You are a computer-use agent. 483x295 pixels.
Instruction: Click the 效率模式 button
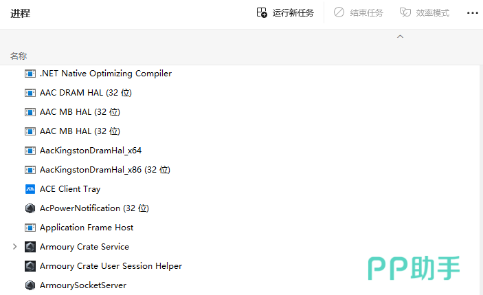point(425,13)
